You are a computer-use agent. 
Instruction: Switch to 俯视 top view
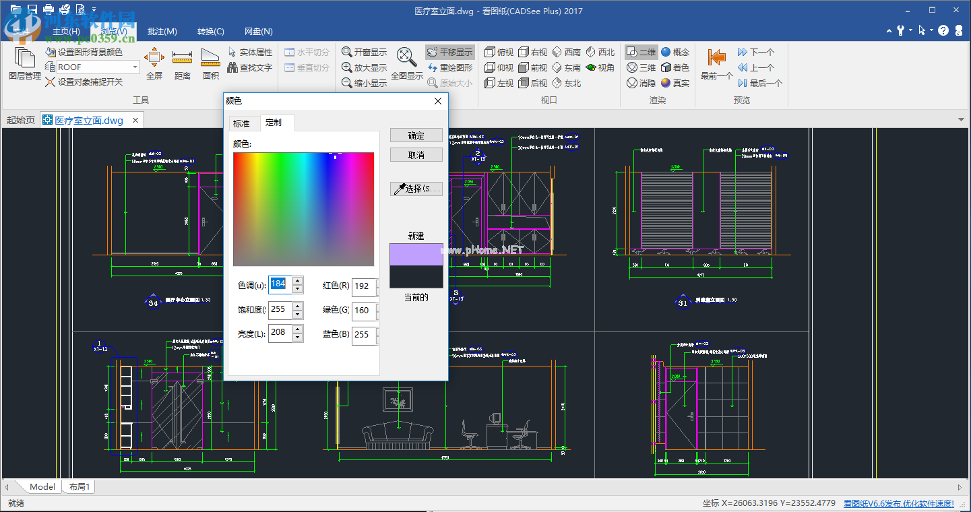coord(498,52)
